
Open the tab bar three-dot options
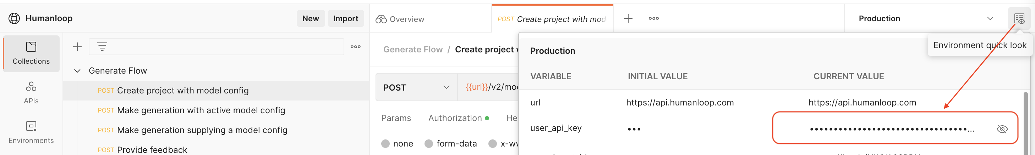click(653, 18)
